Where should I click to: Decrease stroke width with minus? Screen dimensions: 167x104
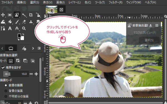25,103
